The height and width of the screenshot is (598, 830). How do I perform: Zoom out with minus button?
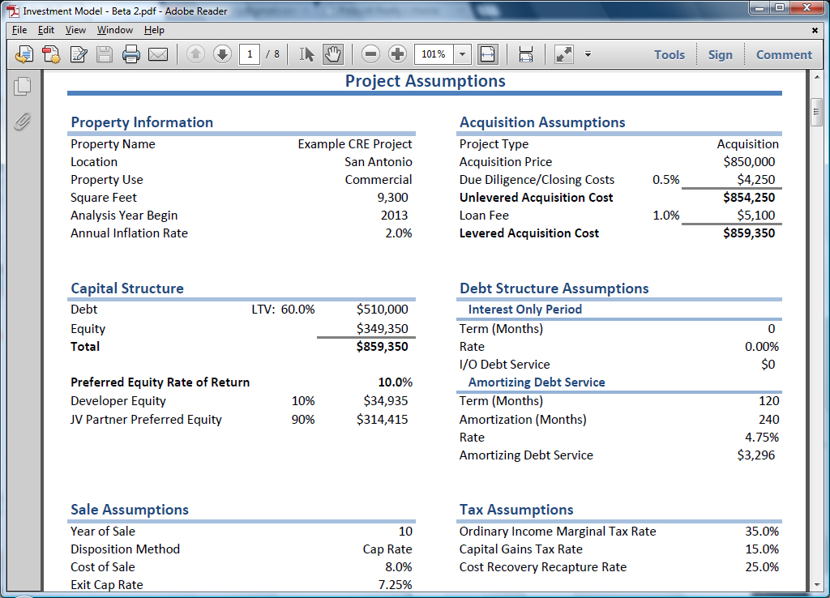click(371, 54)
